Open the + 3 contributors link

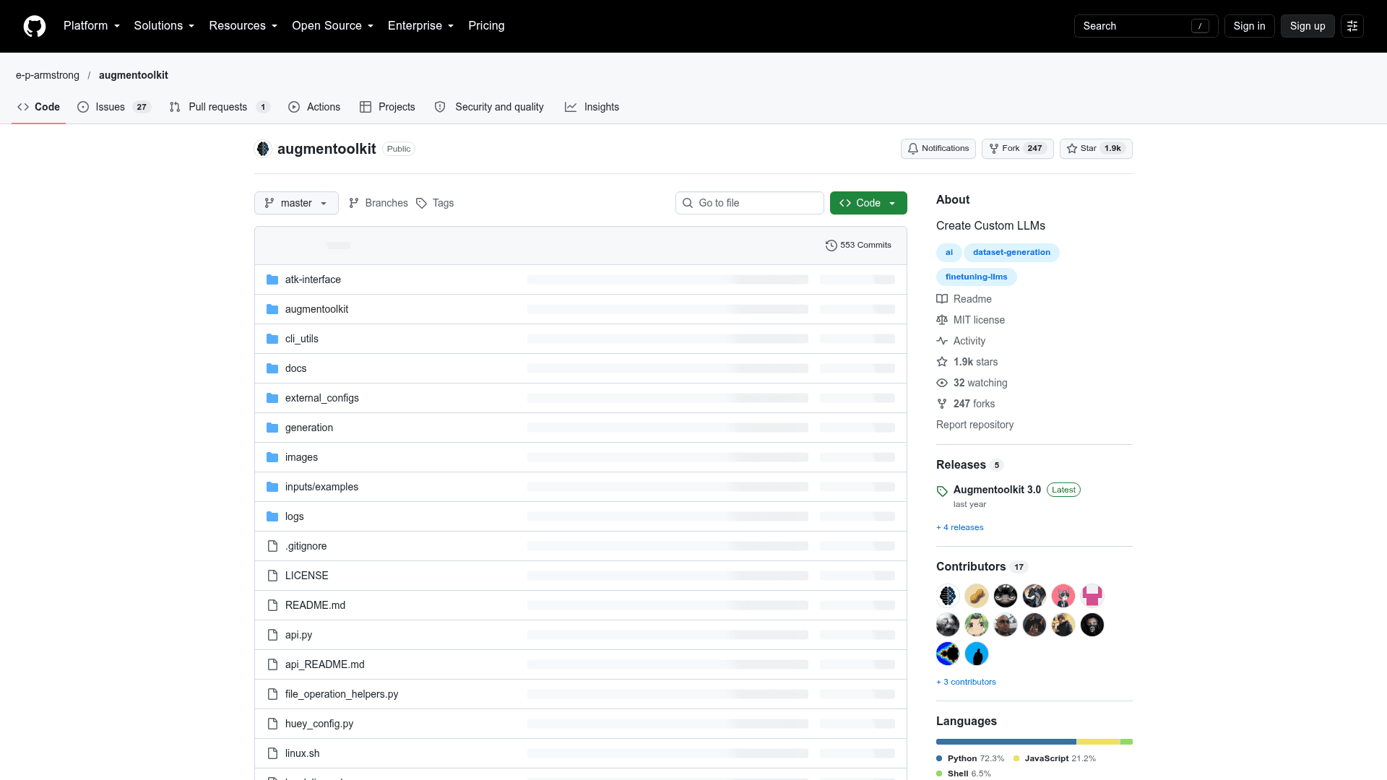coord(966,682)
